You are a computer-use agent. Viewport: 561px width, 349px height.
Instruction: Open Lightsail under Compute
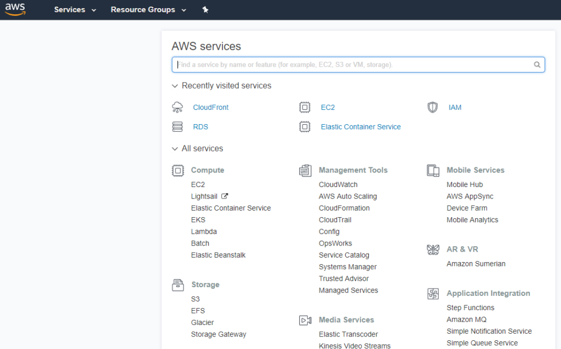click(204, 196)
